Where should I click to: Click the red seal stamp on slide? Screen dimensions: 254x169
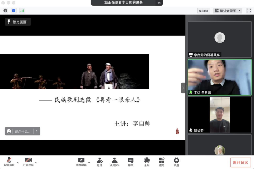point(178,131)
